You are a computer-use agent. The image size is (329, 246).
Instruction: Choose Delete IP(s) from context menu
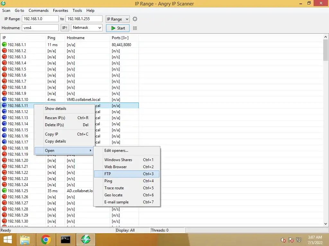(x=64, y=125)
